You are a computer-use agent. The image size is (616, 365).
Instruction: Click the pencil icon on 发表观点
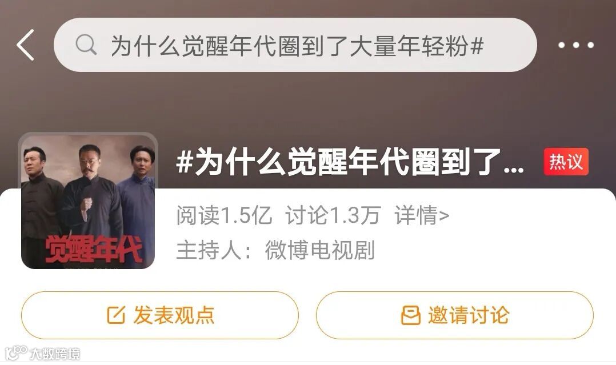click(116, 315)
